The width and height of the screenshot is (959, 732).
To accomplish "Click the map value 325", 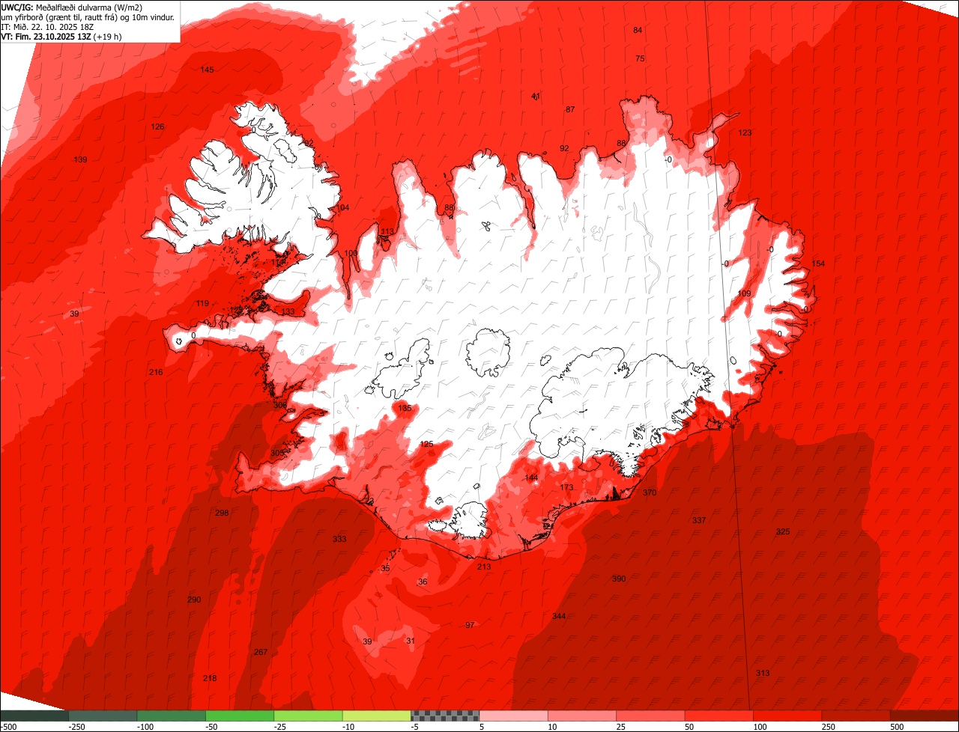I will [x=783, y=531].
